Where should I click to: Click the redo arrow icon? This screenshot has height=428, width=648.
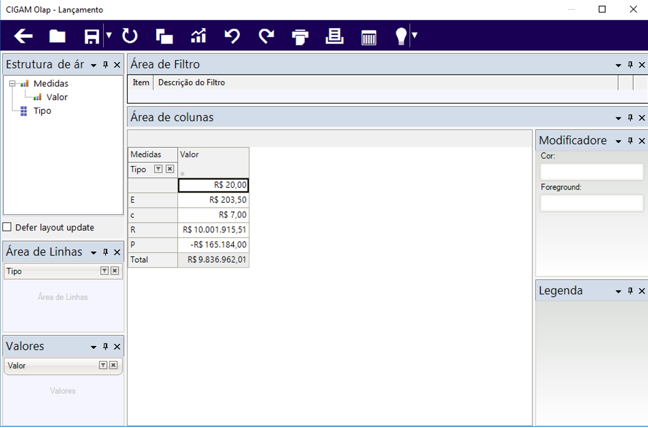(267, 36)
